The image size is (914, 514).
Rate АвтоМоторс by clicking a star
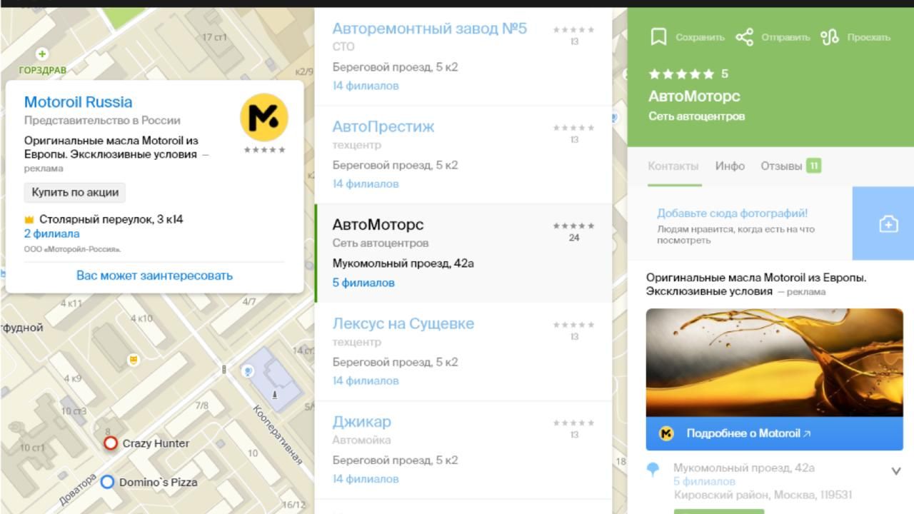coord(681,73)
